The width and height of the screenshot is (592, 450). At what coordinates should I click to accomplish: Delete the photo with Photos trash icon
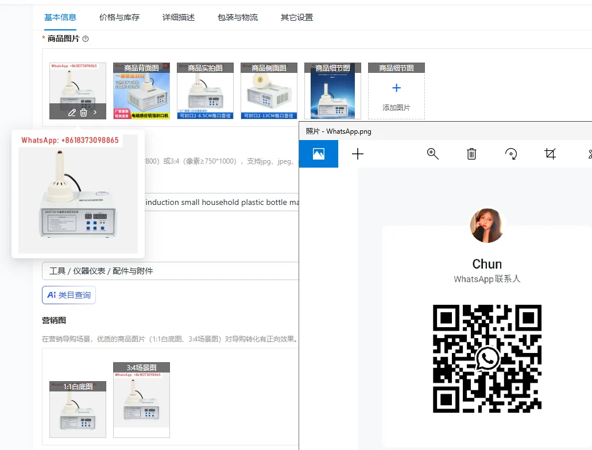tap(471, 154)
